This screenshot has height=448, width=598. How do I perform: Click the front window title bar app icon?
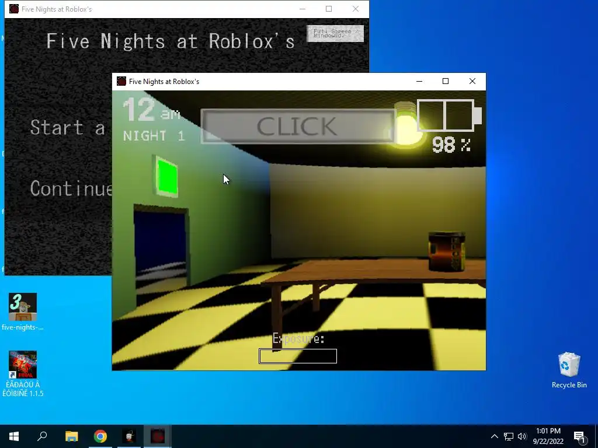(x=121, y=81)
